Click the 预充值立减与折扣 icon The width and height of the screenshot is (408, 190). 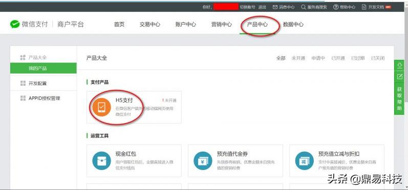pos(305,161)
